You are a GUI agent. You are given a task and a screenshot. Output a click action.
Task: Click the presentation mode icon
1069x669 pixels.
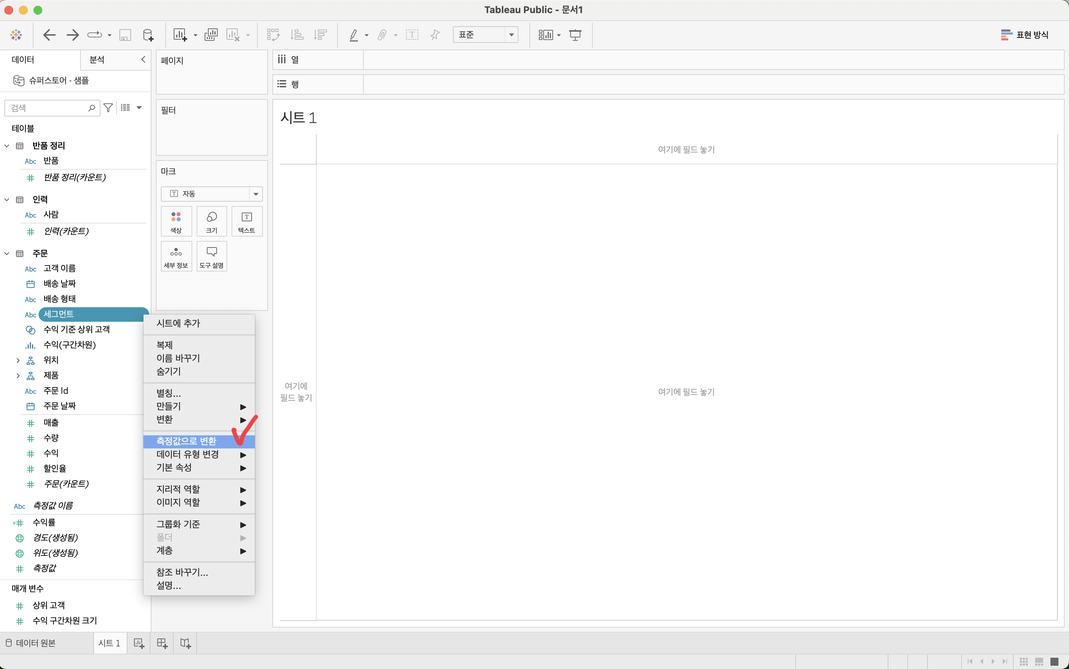[575, 35]
